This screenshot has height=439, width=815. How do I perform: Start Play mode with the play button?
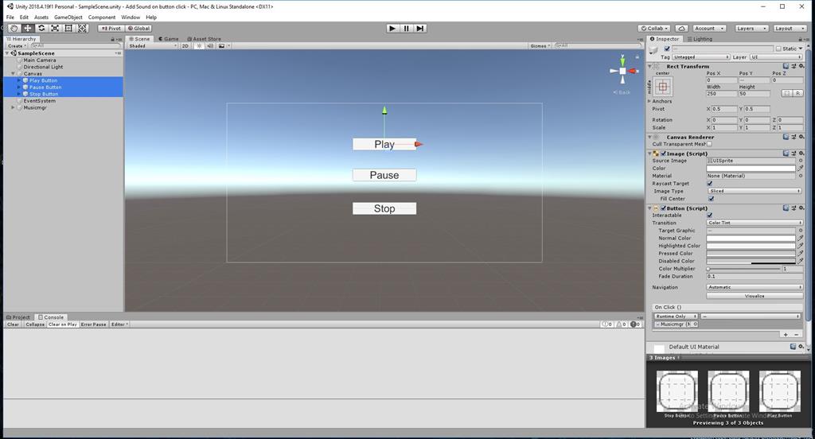[392, 28]
